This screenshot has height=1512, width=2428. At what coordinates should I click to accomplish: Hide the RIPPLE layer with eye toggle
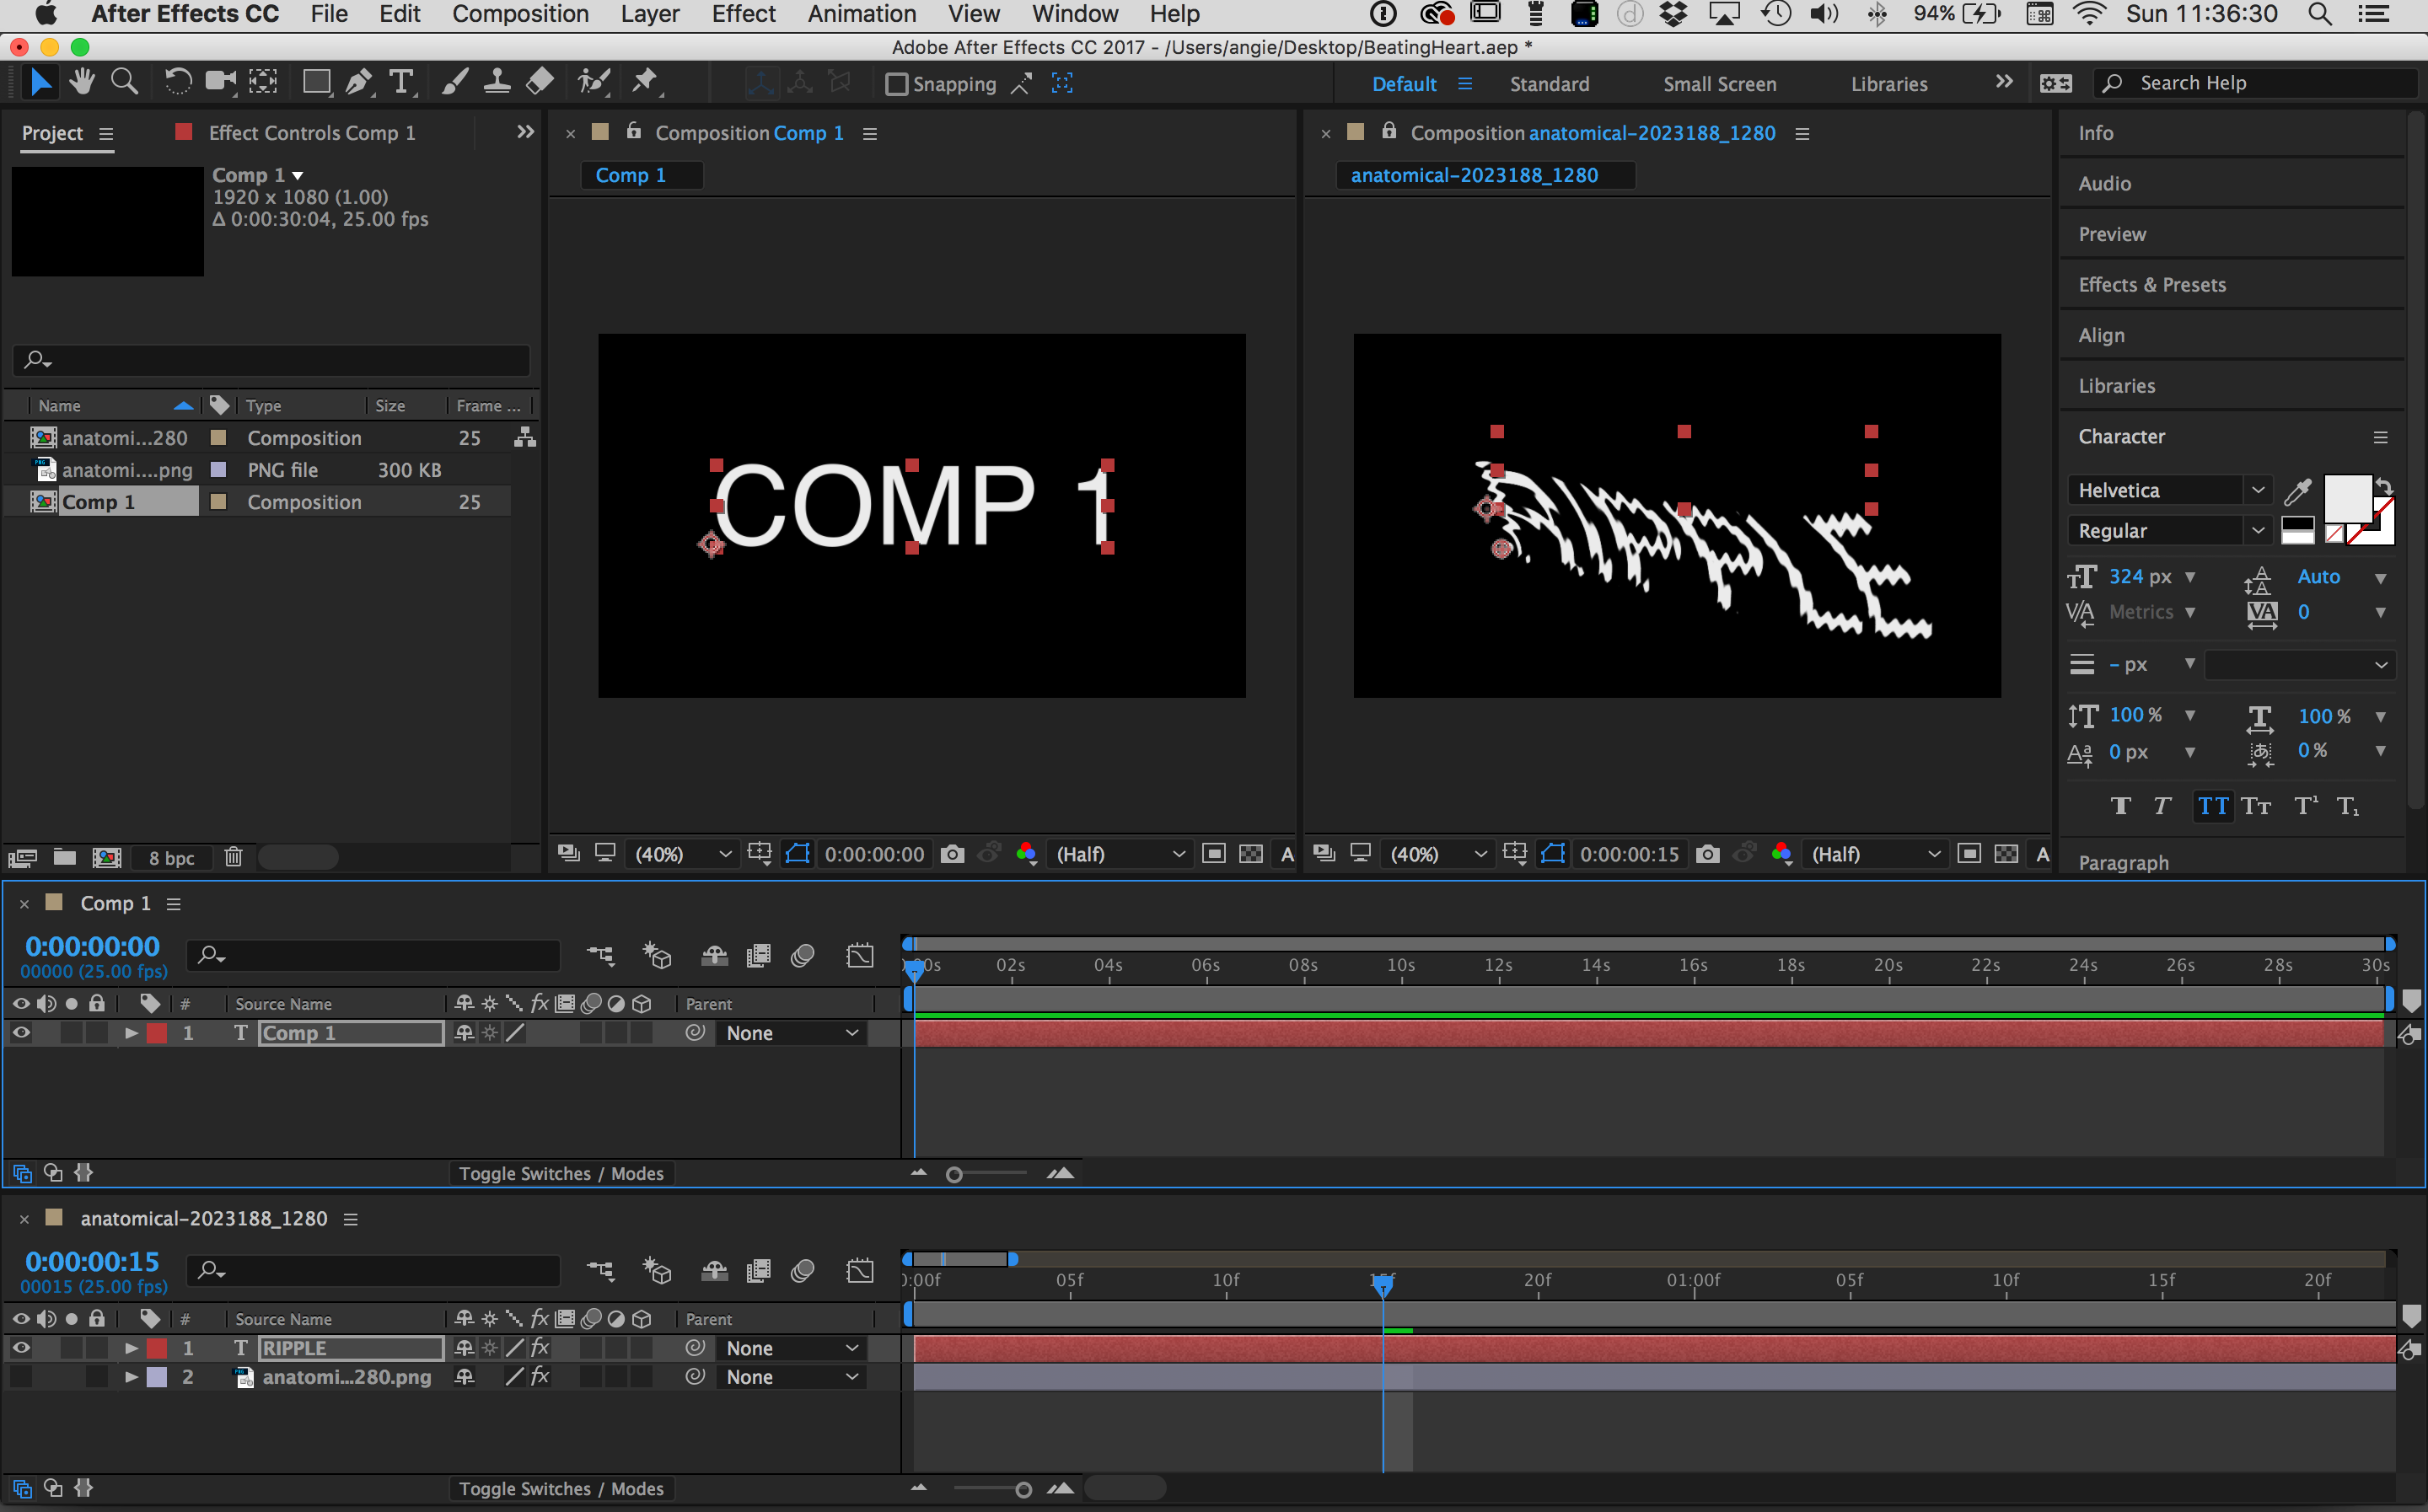pos(20,1348)
